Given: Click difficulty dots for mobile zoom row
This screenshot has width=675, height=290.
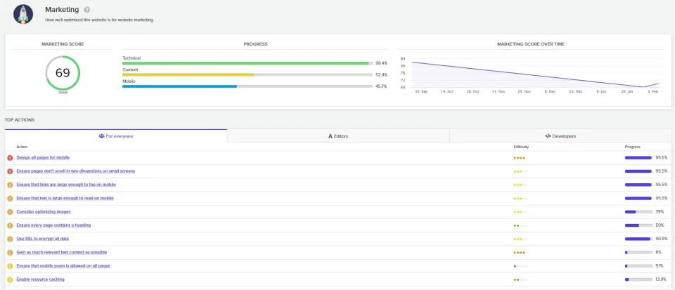Looking at the screenshot, I should [x=520, y=266].
